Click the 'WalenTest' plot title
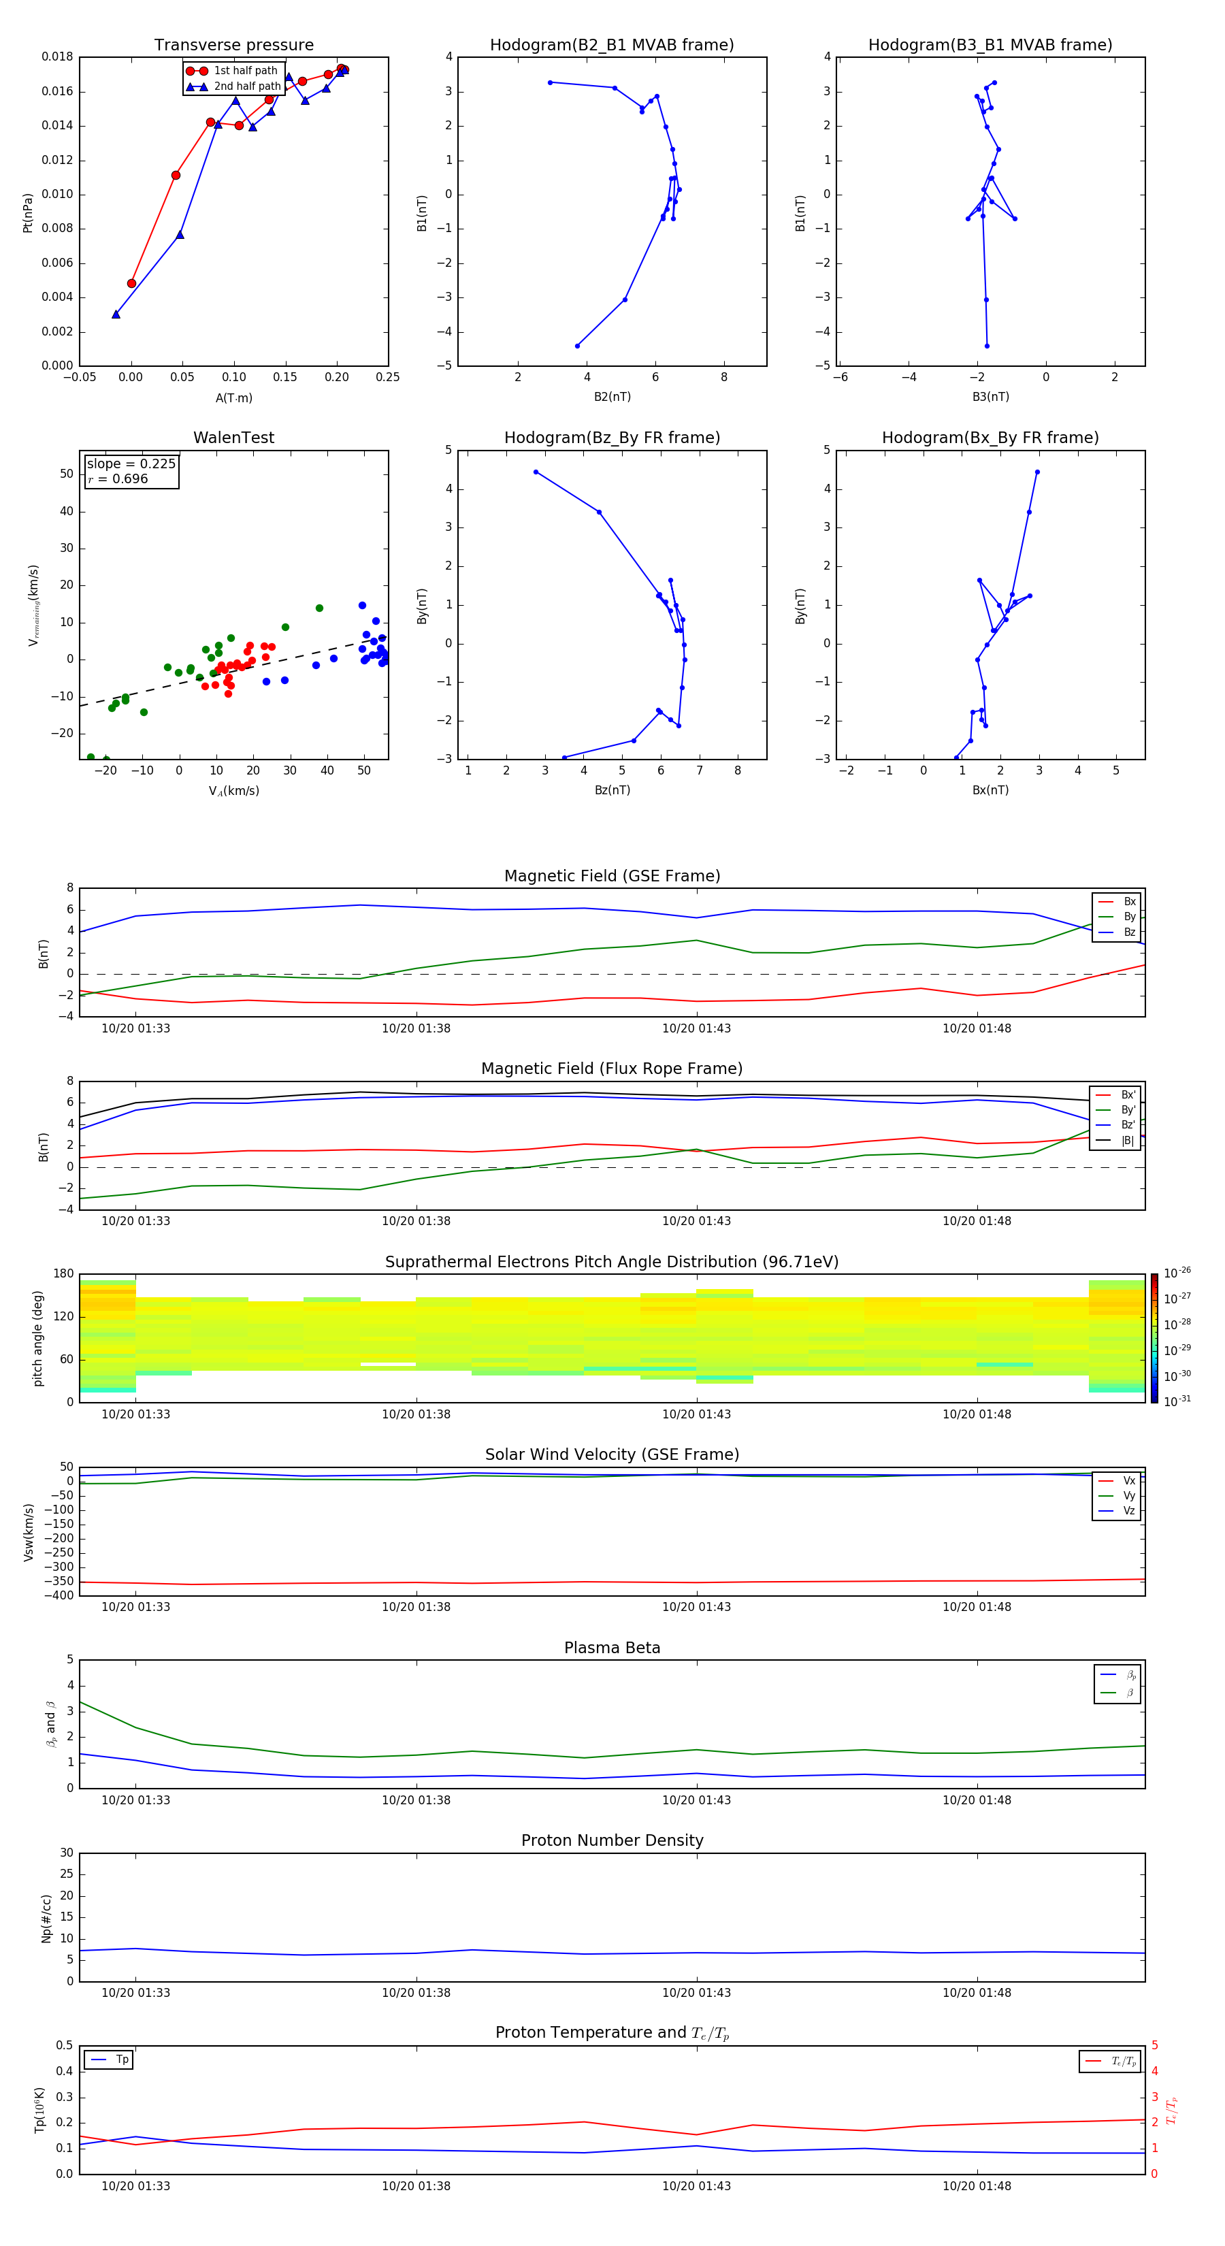This screenshot has width=1225, height=2246. [233, 438]
